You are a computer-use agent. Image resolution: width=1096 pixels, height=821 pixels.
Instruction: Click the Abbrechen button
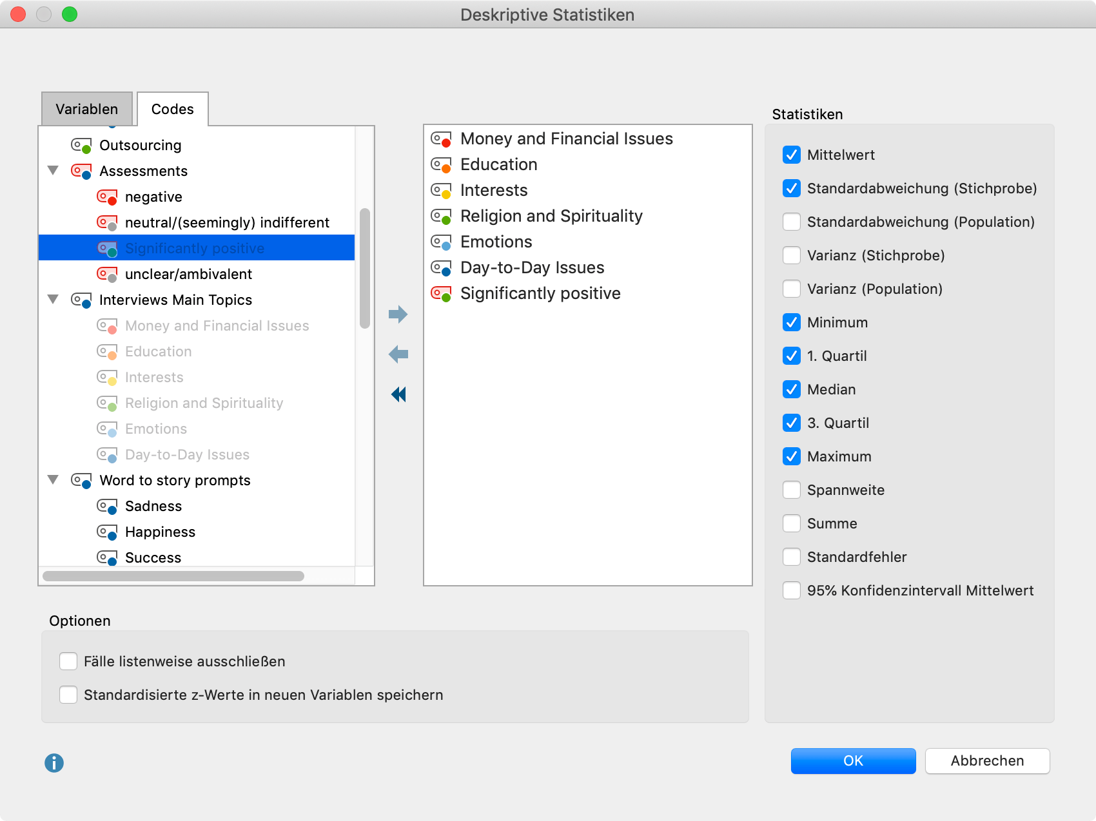[x=987, y=760]
